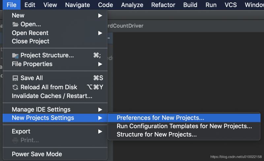
Task: Click the Print printer icon
Action: tap(15, 140)
